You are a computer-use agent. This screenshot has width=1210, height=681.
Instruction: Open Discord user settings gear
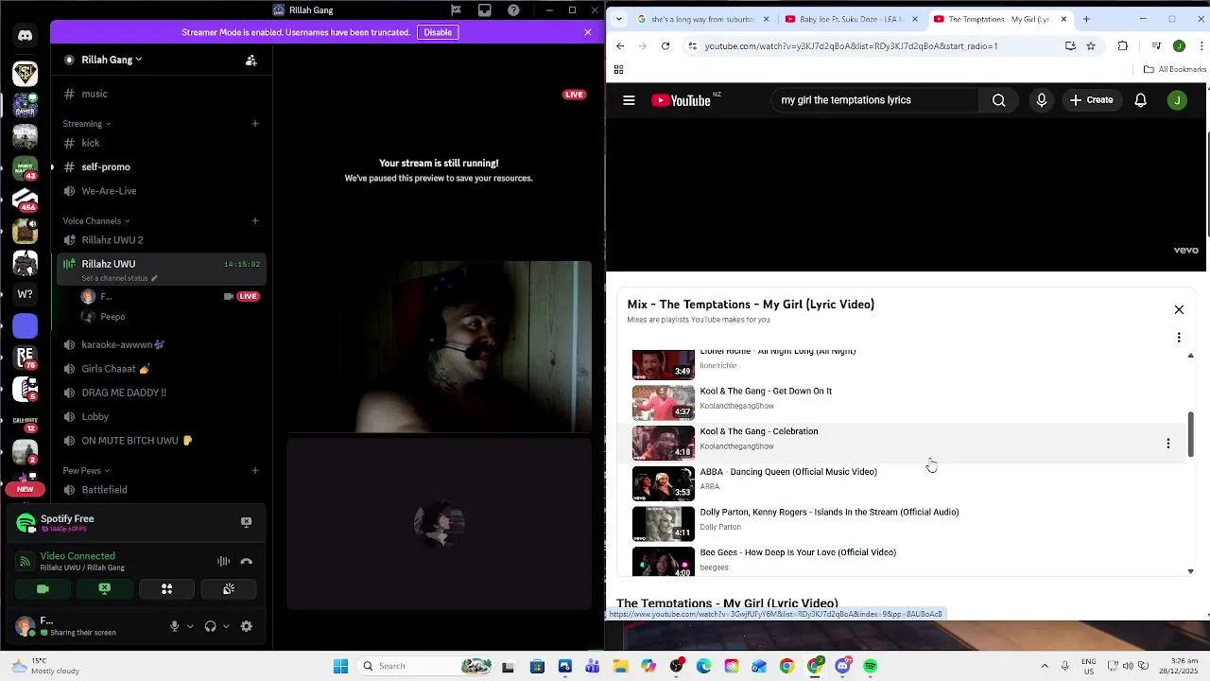(x=247, y=626)
